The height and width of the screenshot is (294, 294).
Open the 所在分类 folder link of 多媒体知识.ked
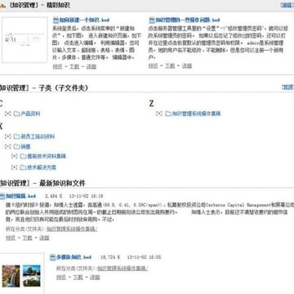click(x=122, y=269)
